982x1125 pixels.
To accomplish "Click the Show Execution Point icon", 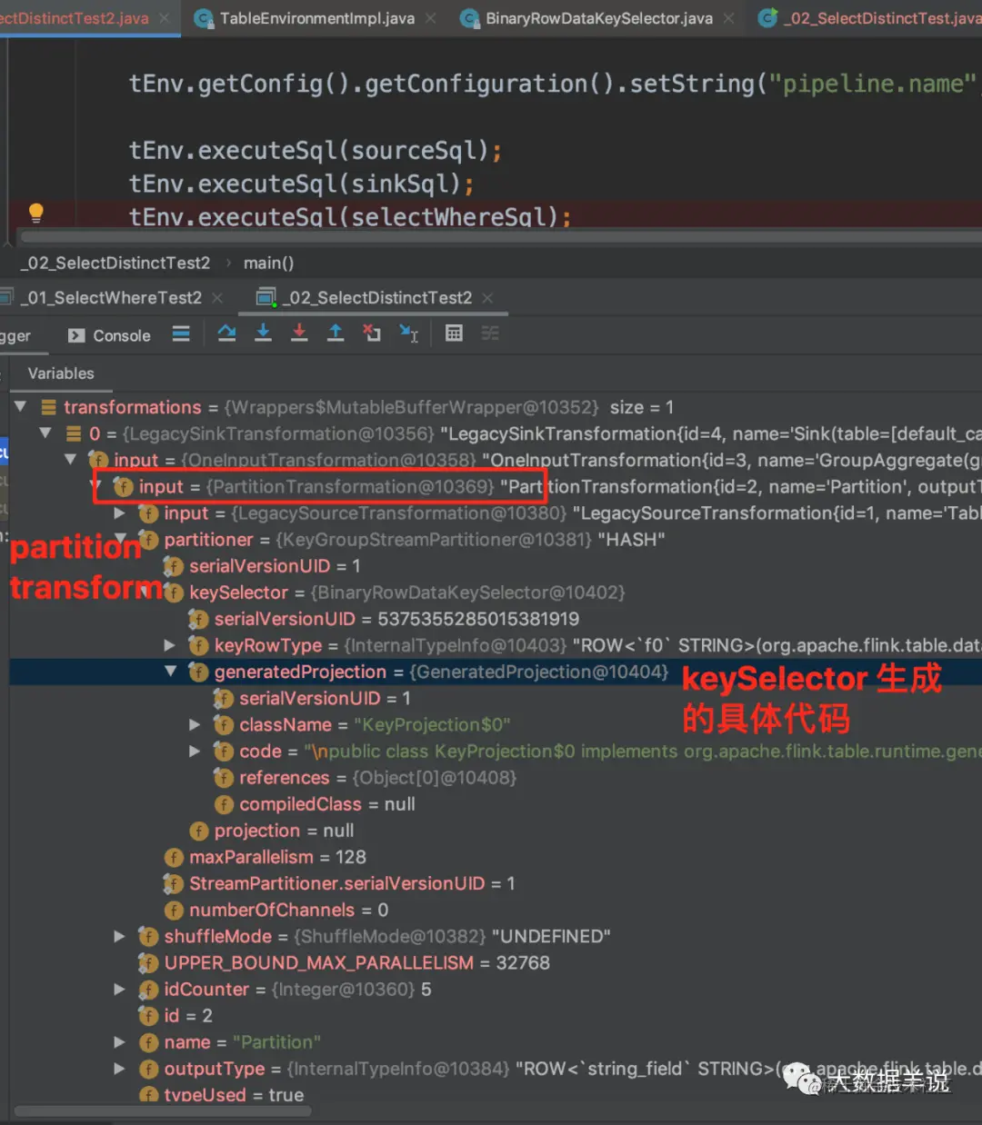I will click(181, 334).
